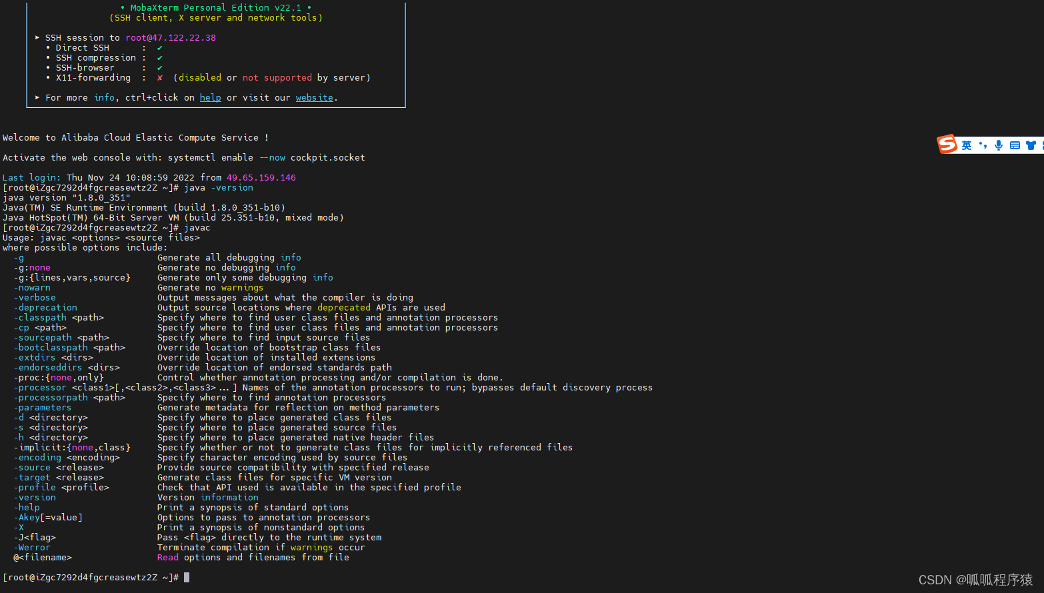The width and height of the screenshot is (1044, 593).
Task: Open the "help" link in MobaXterm banner
Action: click(x=210, y=98)
